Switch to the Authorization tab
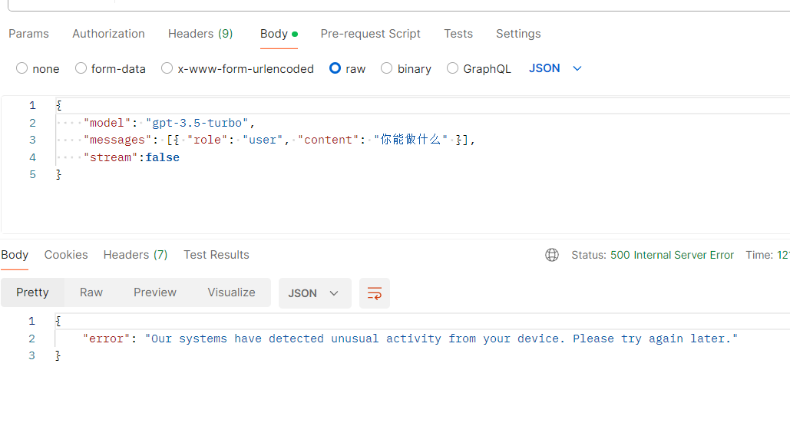The image size is (790, 436). 108,34
